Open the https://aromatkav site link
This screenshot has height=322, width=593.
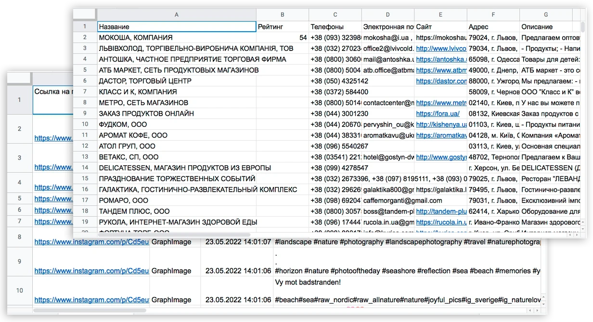tap(441, 136)
